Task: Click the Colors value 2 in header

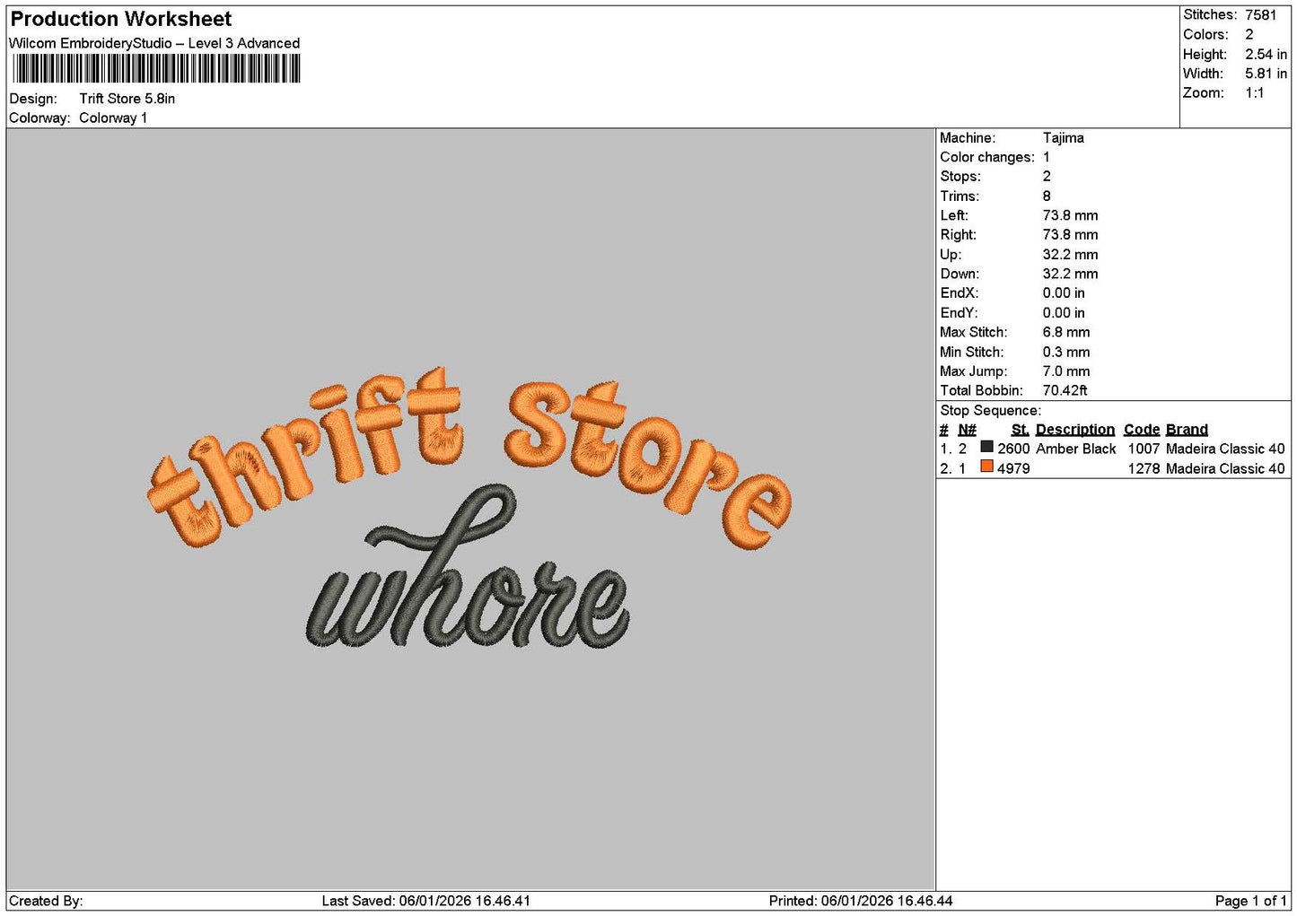Action: point(1249,34)
